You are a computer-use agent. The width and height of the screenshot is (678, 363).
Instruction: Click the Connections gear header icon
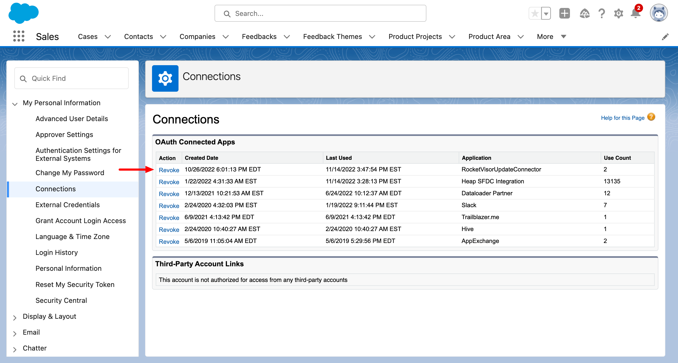(x=165, y=78)
